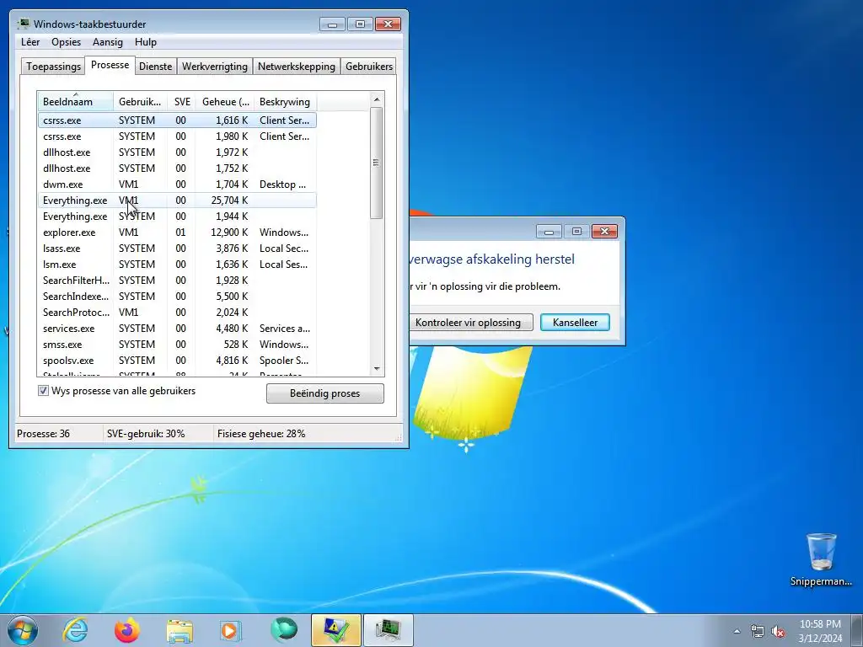Select Everything.exe using 25,704 K
Image resolution: width=863 pixels, height=647 pixels.
pyautogui.click(x=177, y=200)
